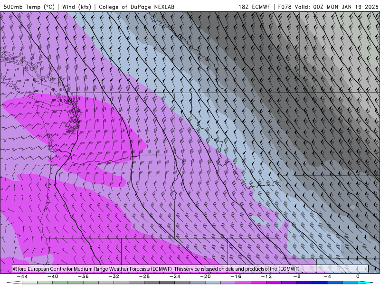Click "College of DuPage NEXLAB" header text
The height and width of the screenshot is (285, 380).
point(136,7)
